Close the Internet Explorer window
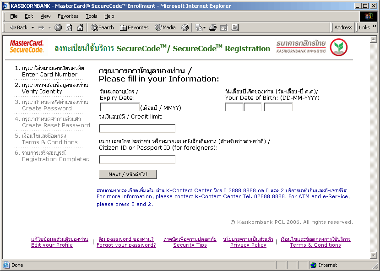 tap(374, 6)
